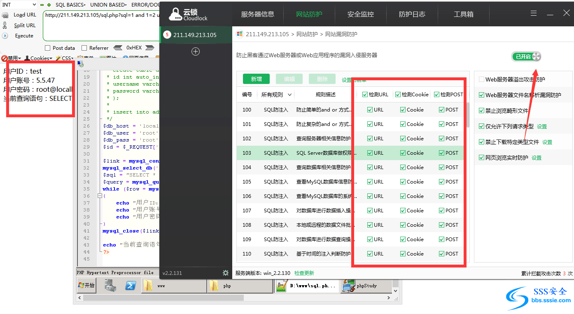574x314 pixels.
Task: Select server 211.149.213.105 in sidebar
Action: 196,35
